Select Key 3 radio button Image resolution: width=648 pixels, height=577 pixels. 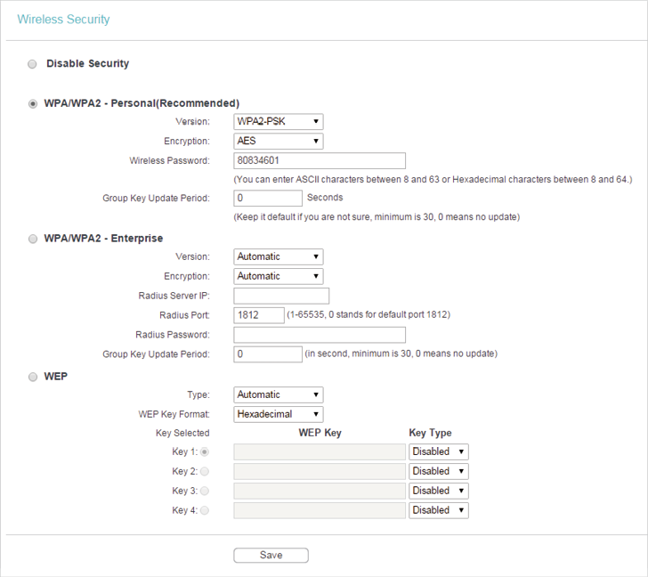coord(205,491)
